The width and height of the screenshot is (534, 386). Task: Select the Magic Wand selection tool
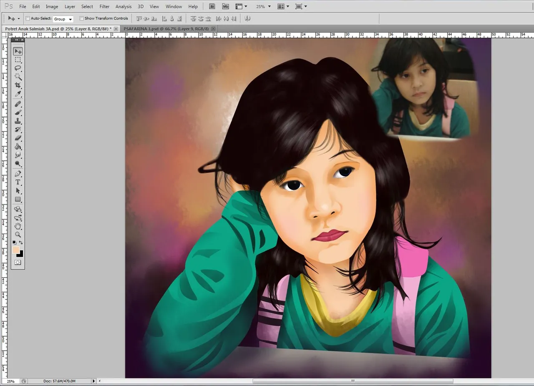18,77
